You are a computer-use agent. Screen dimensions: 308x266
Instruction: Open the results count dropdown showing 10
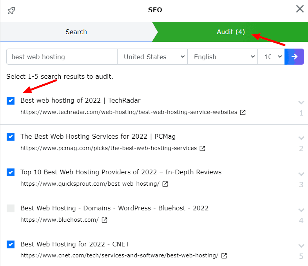[x=271, y=57]
